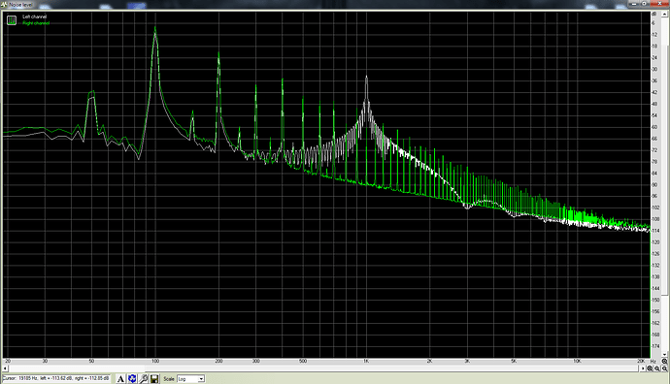
Task: Minimize the Noise level window
Action: pyautogui.click(x=634, y=4)
